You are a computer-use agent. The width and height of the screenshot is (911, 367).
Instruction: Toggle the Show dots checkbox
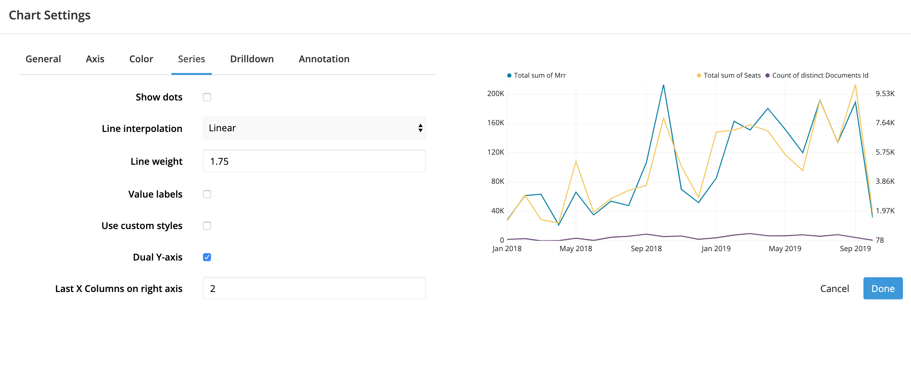(207, 97)
